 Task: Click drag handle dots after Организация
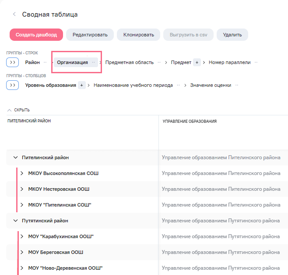93,63
